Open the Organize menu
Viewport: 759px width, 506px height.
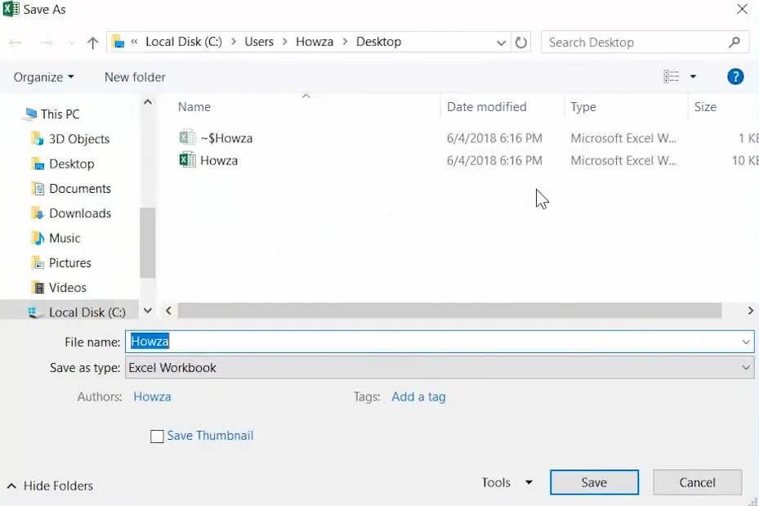(x=43, y=78)
